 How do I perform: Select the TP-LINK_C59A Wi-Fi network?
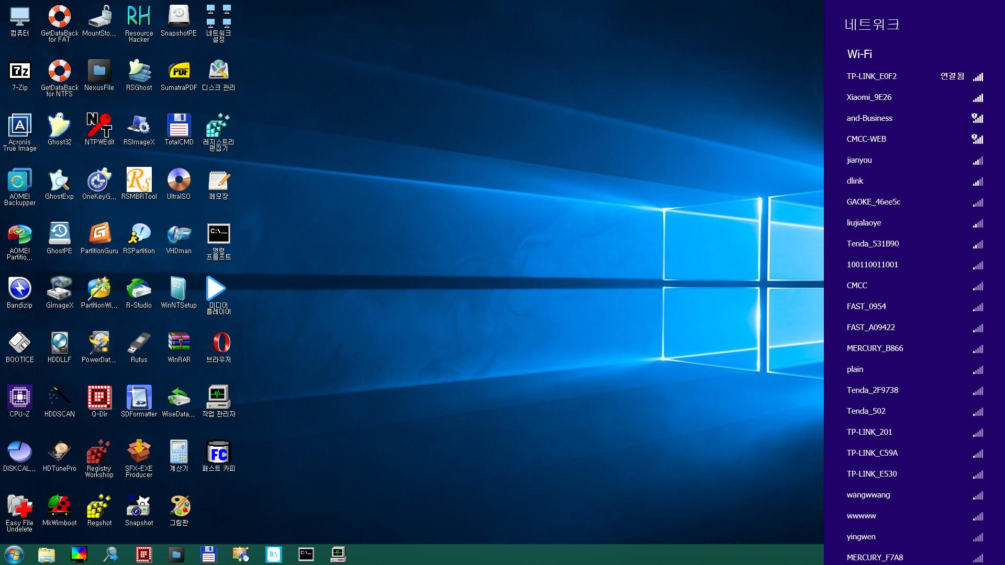(x=914, y=453)
